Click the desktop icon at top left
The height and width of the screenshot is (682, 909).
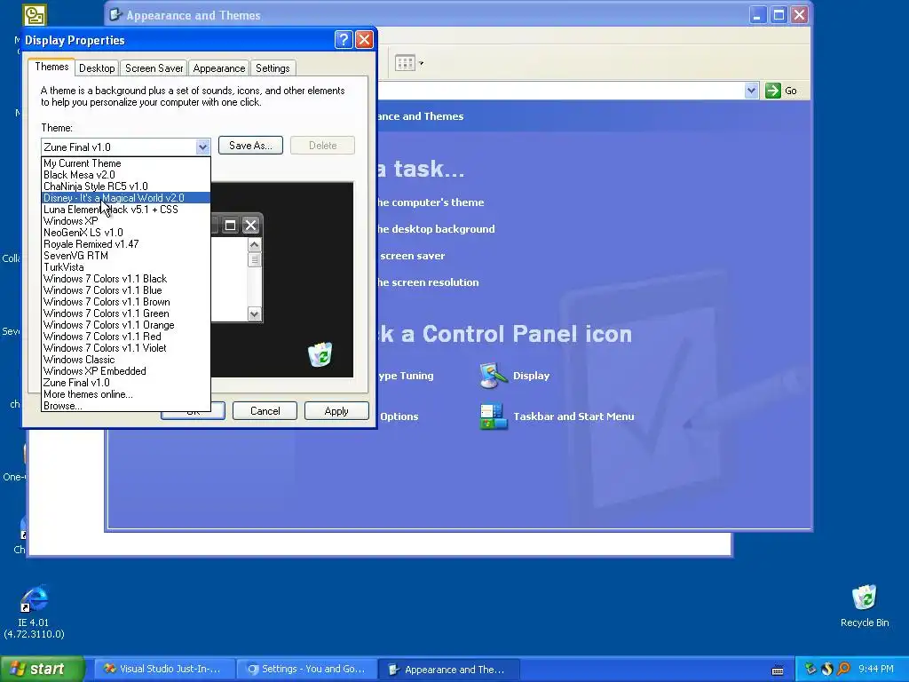(x=35, y=14)
